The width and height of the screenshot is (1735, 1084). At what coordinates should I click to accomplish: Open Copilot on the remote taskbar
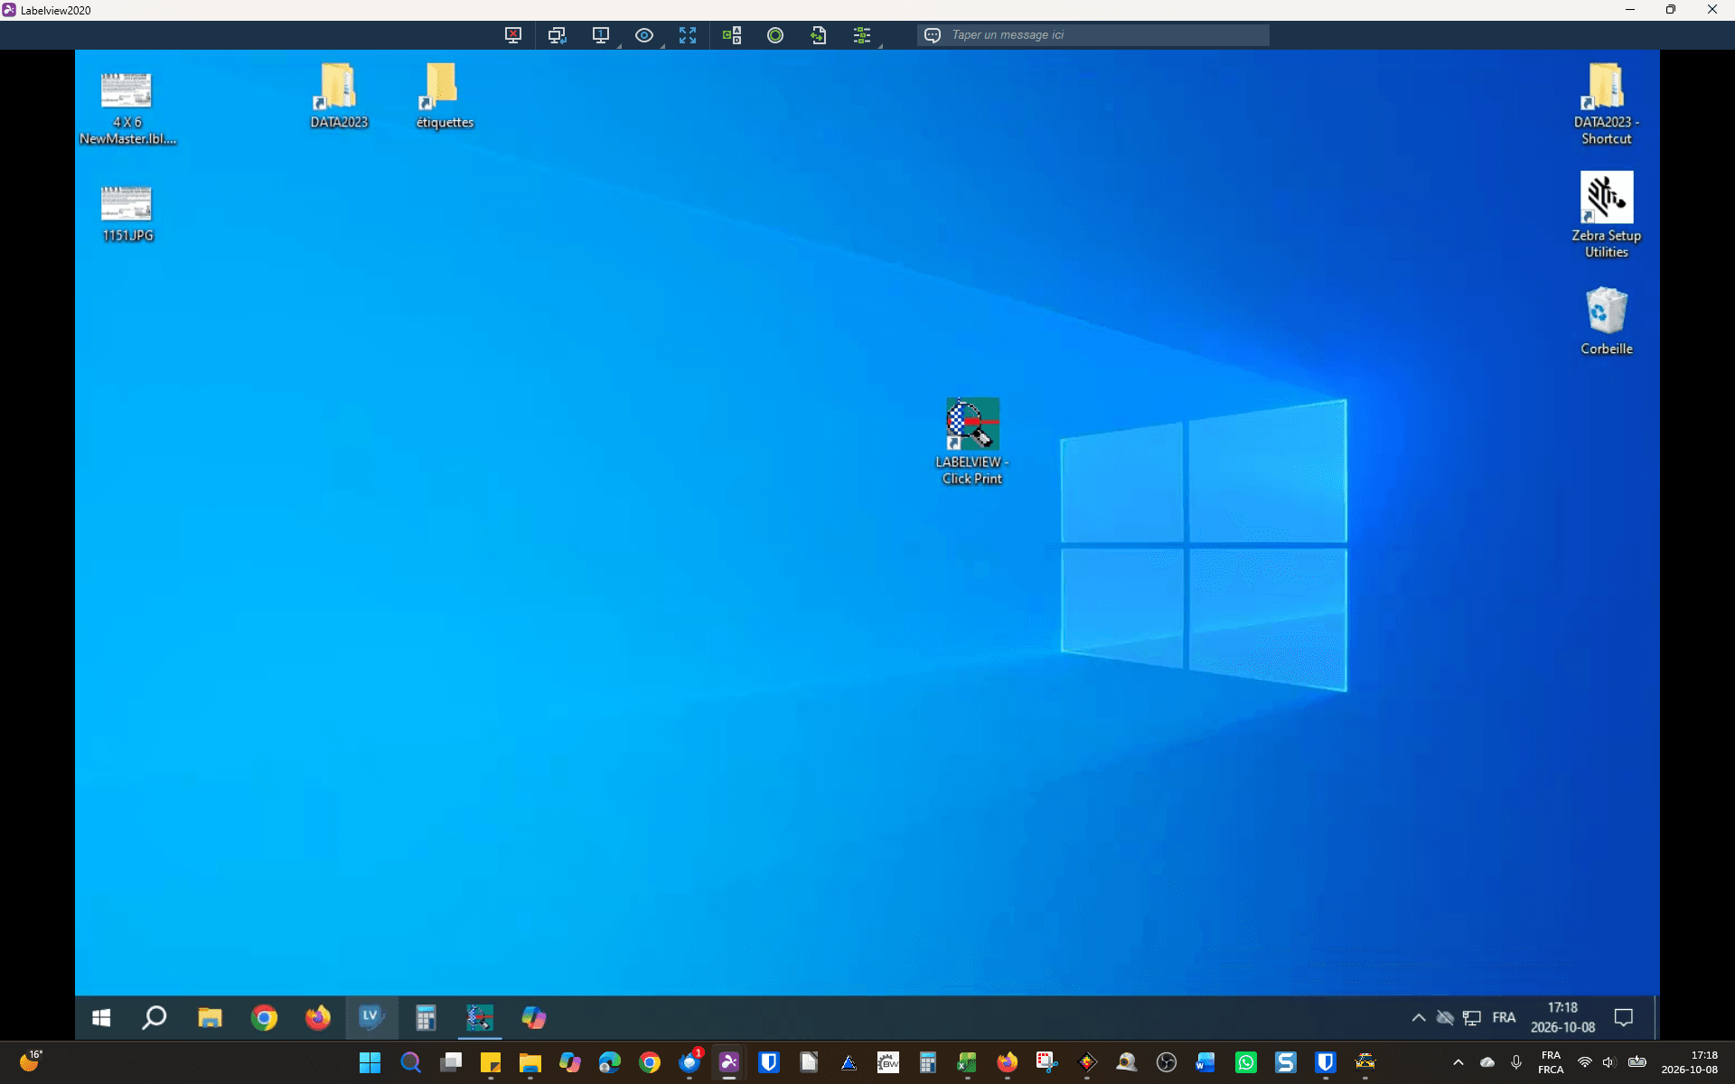tap(533, 1018)
